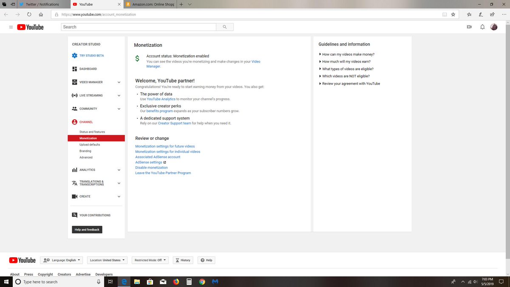Open the Restricted Mode: Off dropdown
Screen dimensions: 510x287
coord(150,260)
